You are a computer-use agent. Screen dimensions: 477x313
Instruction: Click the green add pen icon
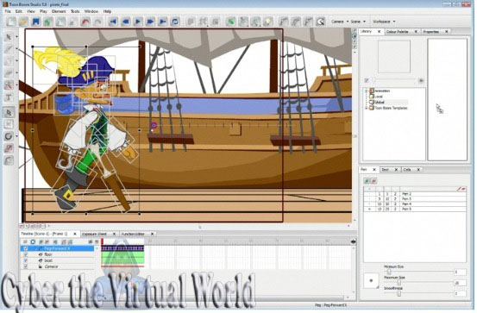point(367,181)
